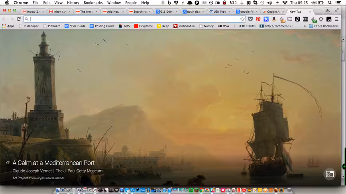Open the Window menu

point(114,3)
